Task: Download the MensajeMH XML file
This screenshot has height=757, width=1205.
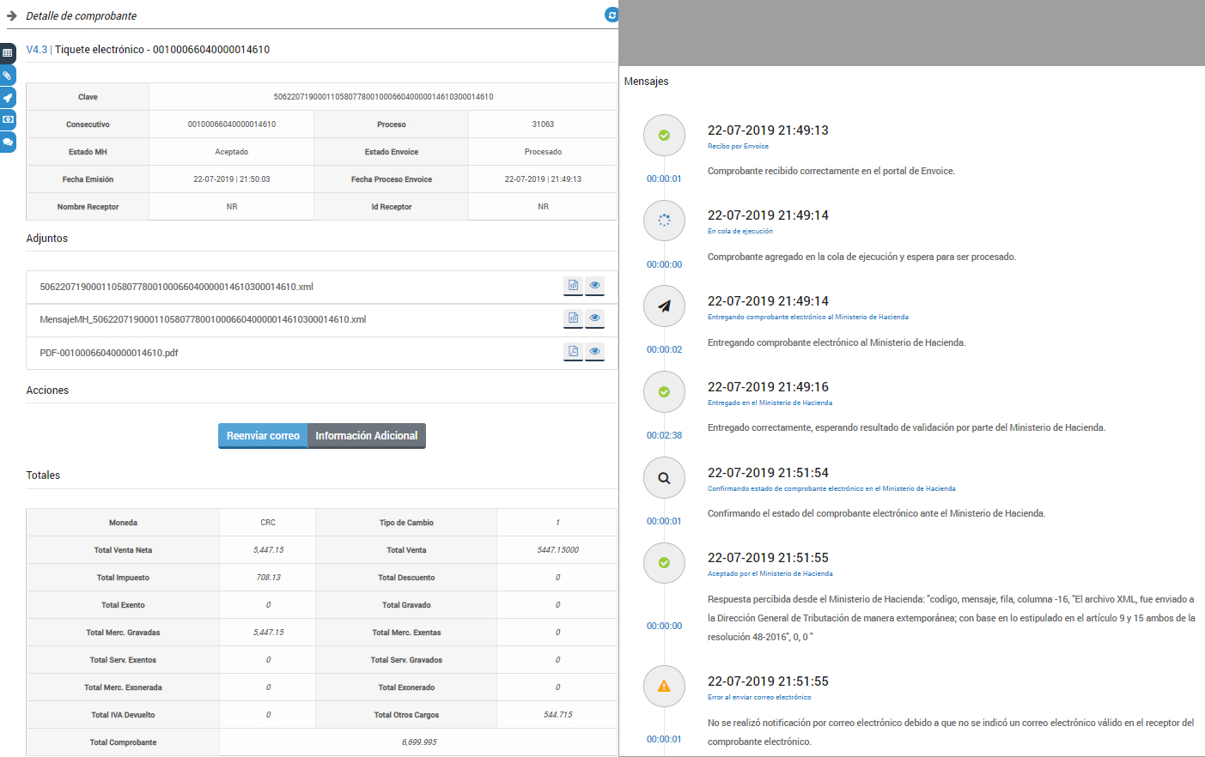Action: tap(573, 318)
